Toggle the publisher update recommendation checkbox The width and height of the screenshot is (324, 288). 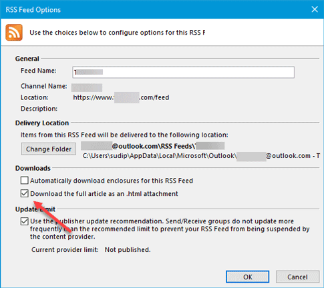[x=25, y=221]
